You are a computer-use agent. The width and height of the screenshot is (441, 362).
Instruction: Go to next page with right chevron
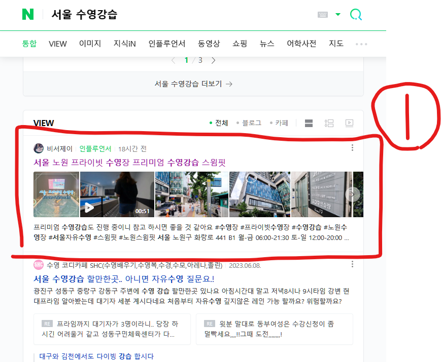pyautogui.click(x=214, y=60)
